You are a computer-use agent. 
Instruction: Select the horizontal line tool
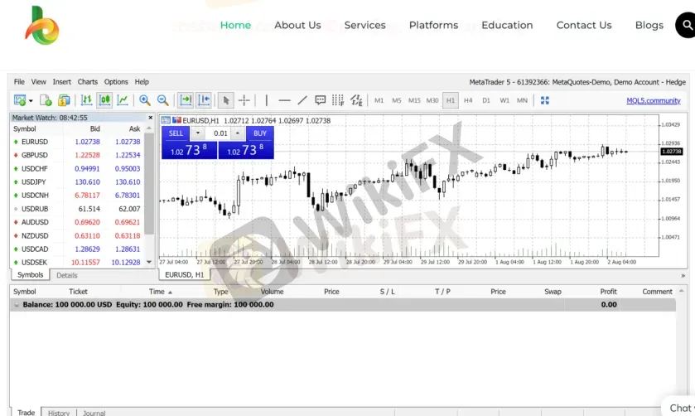285,100
